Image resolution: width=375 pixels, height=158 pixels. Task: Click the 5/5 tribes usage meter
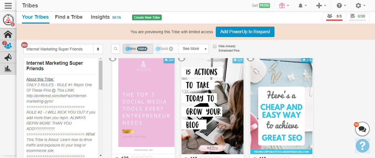pos(334,17)
